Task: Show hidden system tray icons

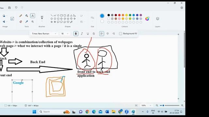Action: point(143,112)
